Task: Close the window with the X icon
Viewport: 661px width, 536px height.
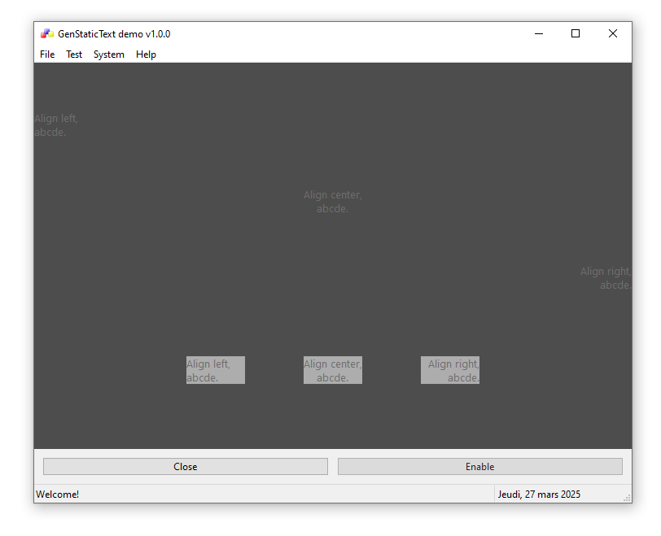Action: [613, 34]
